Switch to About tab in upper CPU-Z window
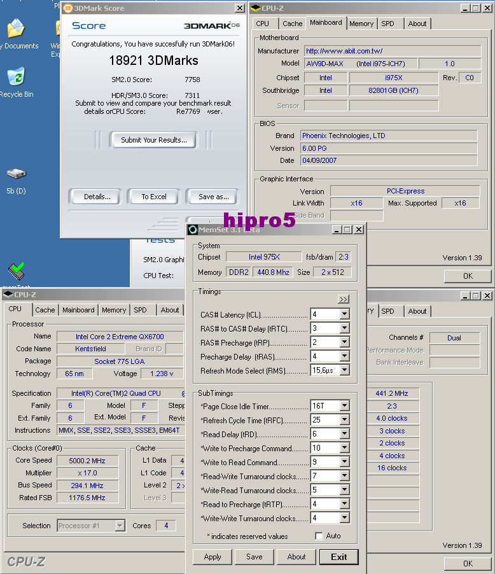 click(x=417, y=24)
